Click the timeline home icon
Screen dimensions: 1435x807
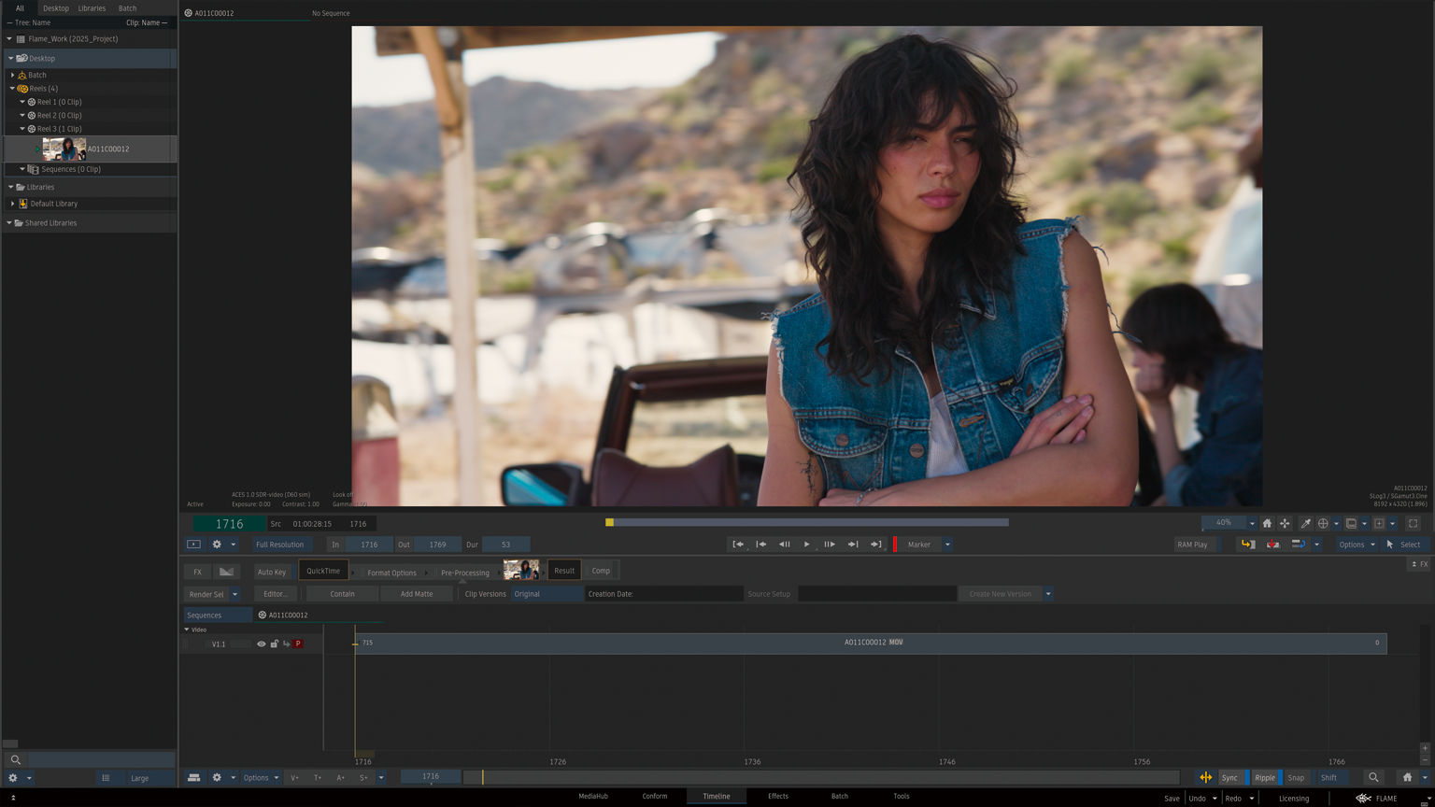(x=1407, y=778)
